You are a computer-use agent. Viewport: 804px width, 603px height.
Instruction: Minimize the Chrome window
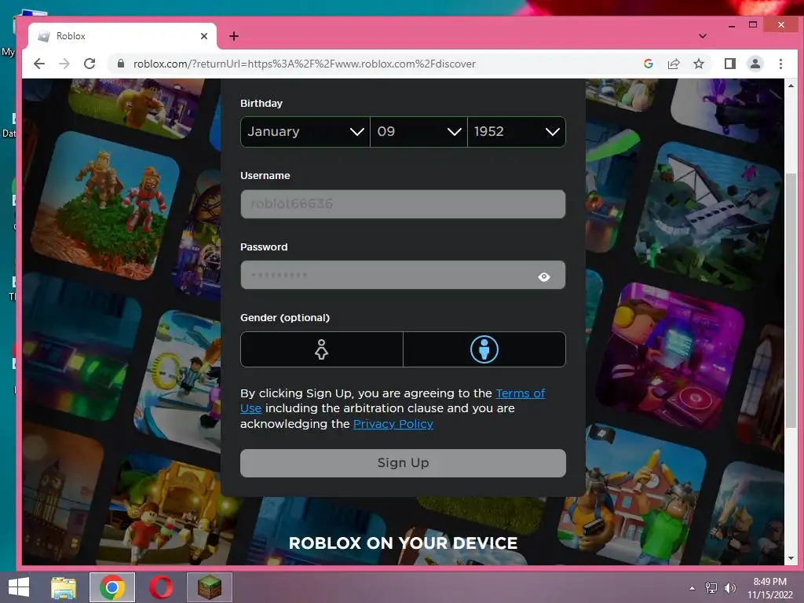click(732, 24)
